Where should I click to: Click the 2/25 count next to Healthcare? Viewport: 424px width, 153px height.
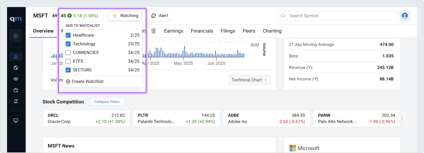135,35
